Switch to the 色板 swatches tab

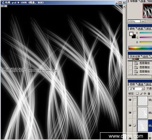141,29
